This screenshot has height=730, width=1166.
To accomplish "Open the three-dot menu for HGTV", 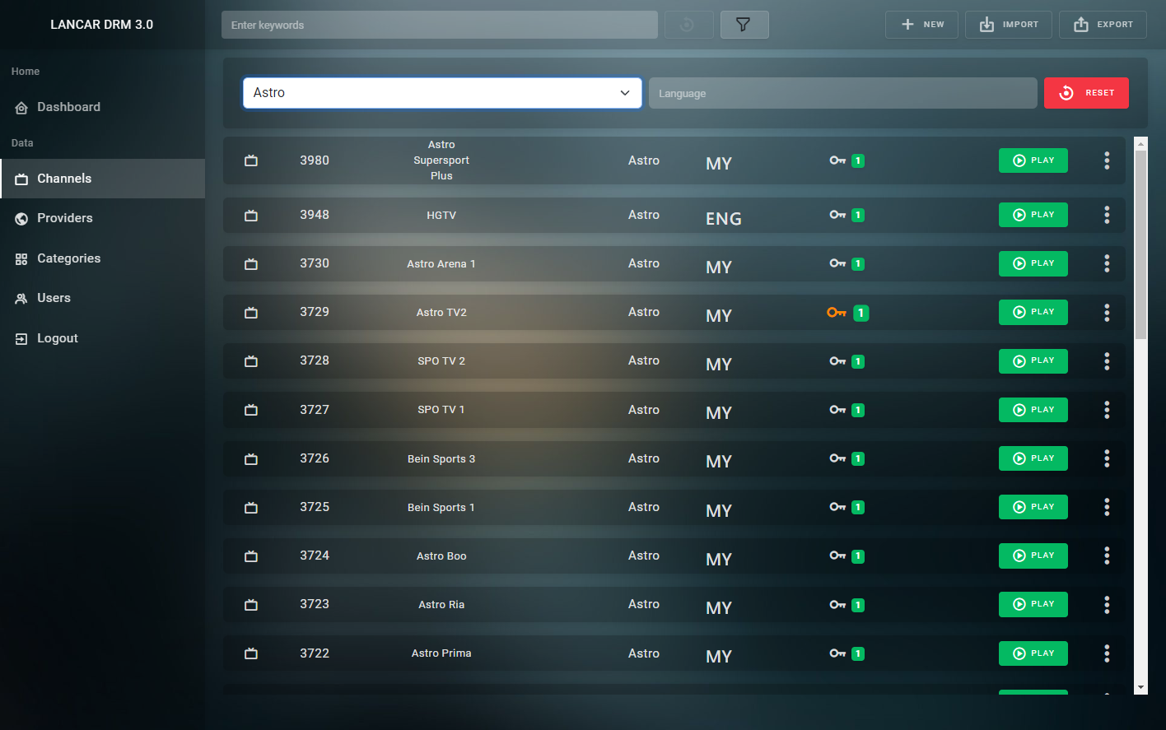I will click(1107, 215).
